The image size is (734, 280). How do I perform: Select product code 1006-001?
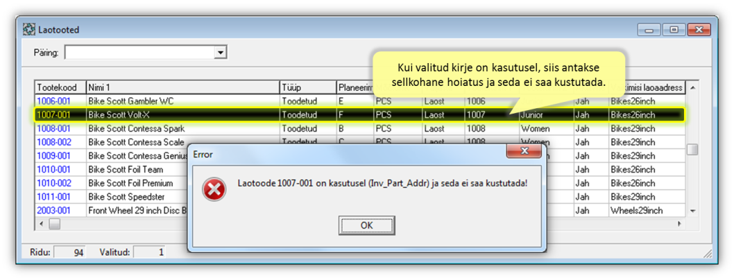pyautogui.click(x=53, y=100)
